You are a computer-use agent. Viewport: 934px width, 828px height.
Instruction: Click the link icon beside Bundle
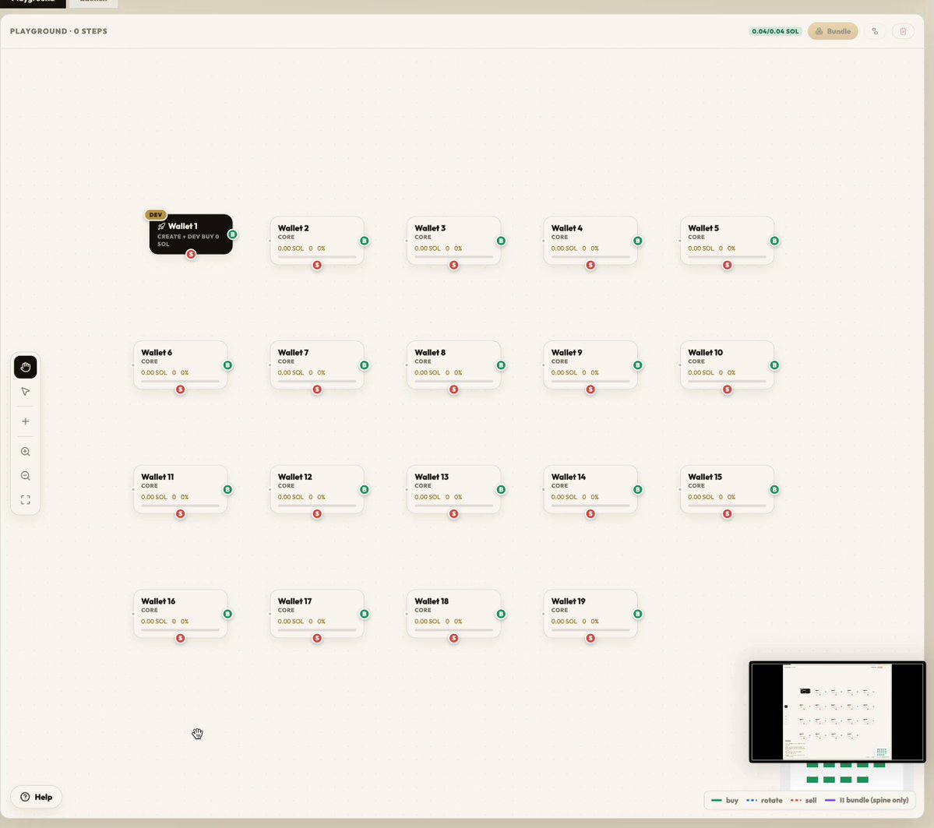875,31
